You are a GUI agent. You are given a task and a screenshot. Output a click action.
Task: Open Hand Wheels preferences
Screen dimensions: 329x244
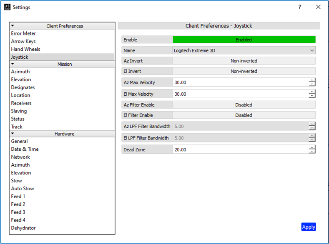(25, 49)
